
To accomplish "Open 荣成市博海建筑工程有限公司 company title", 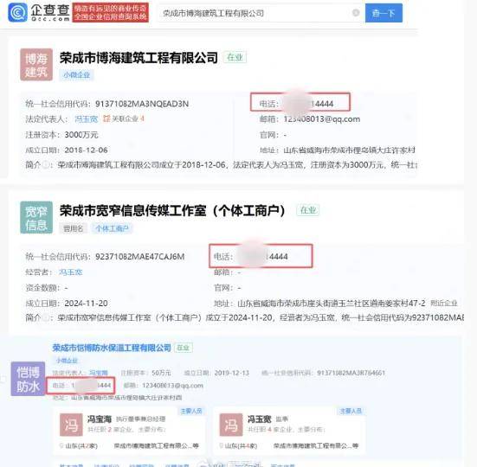I will [139, 58].
